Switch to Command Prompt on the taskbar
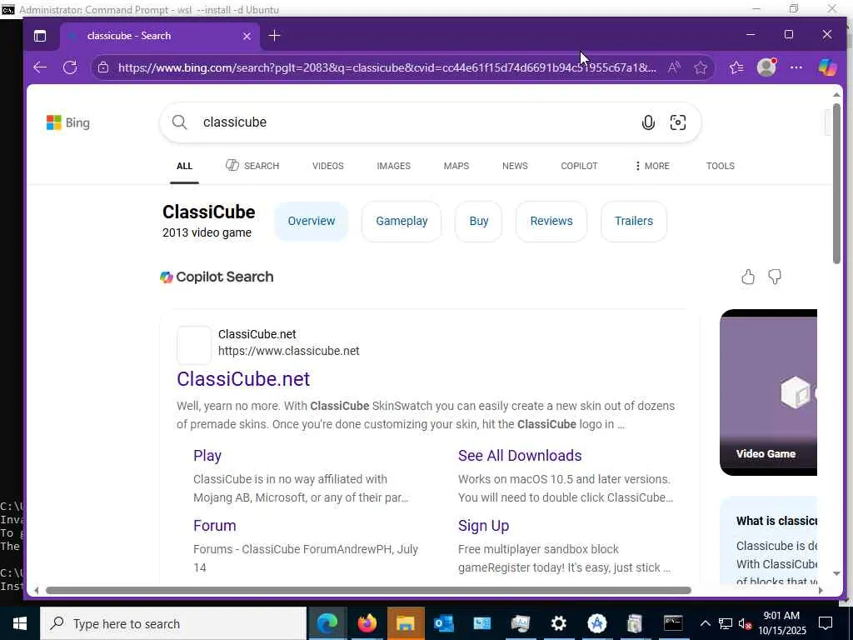Viewport: 853px width, 640px height. [673, 623]
